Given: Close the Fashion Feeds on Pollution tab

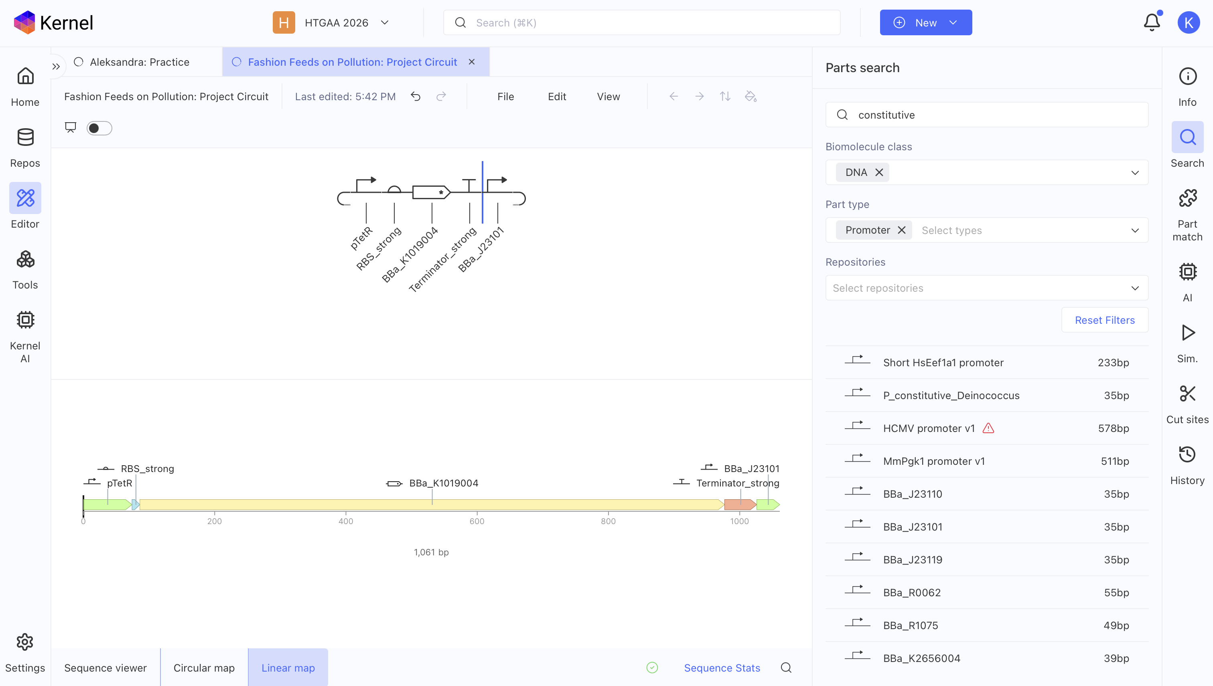Looking at the screenshot, I should pyautogui.click(x=472, y=62).
